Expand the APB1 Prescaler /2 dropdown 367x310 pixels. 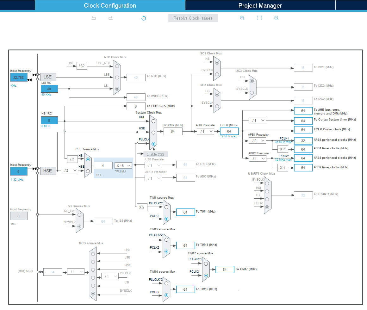tap(258, 141)
